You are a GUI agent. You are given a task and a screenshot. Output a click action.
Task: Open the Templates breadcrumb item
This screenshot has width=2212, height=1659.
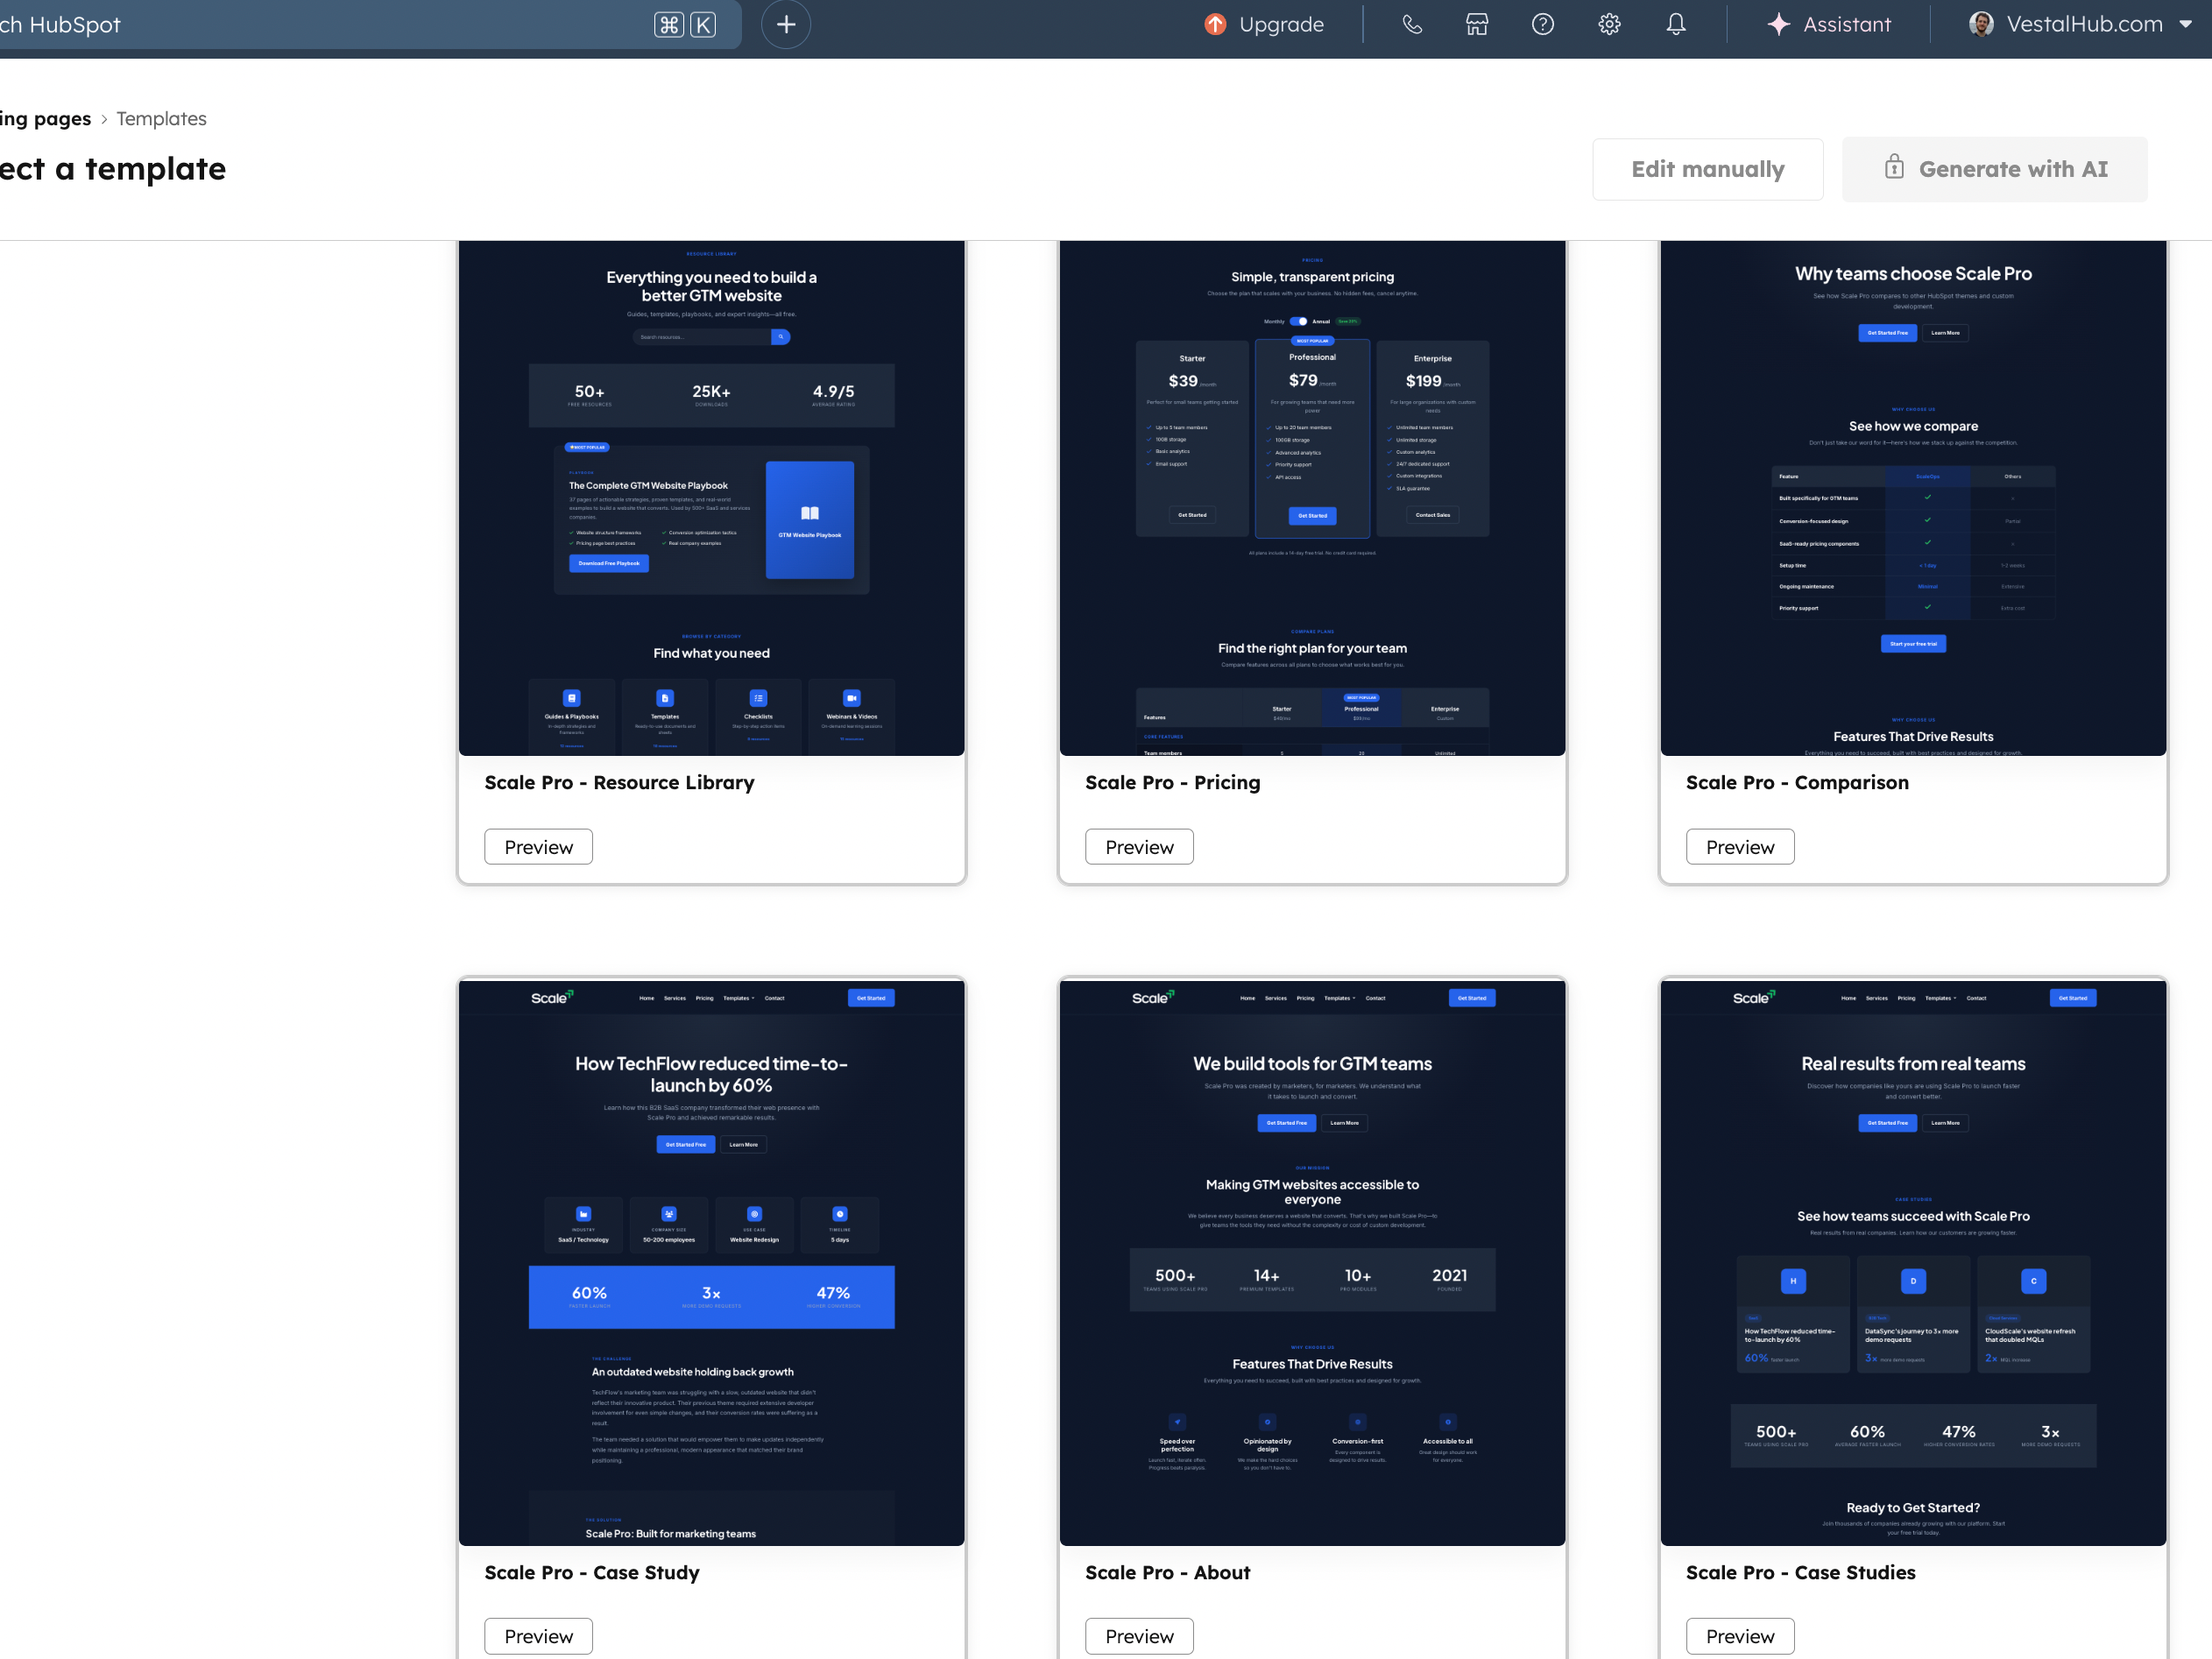[161, 118]
